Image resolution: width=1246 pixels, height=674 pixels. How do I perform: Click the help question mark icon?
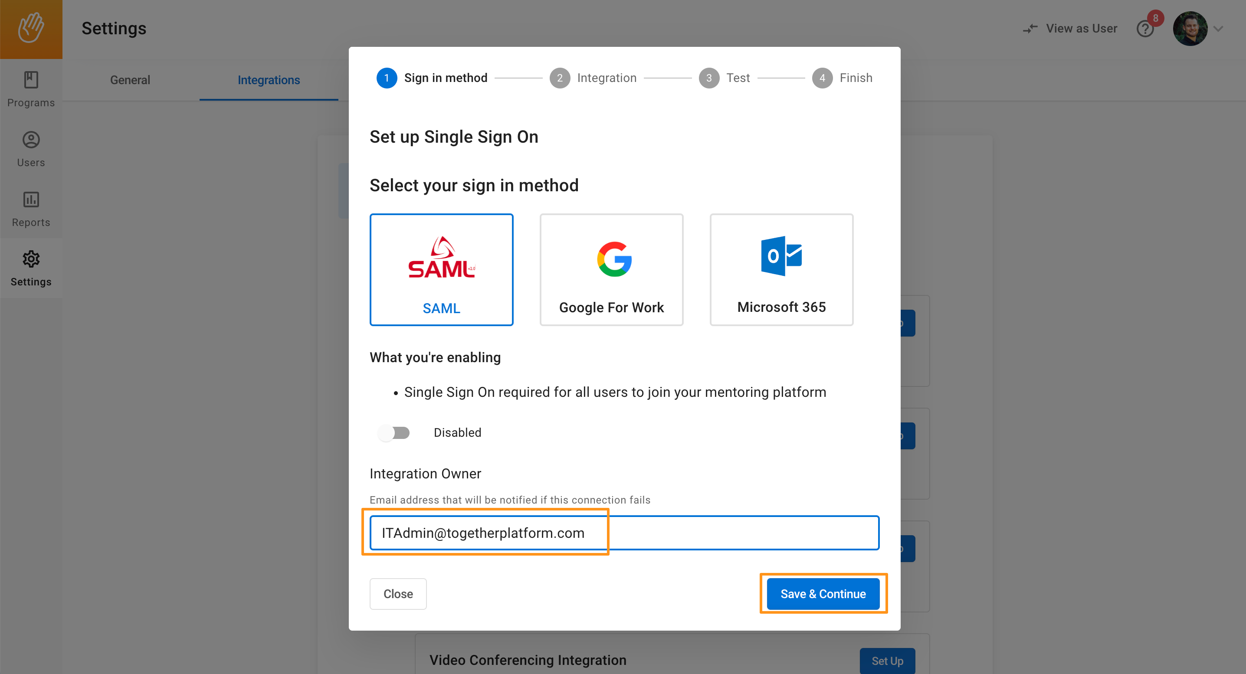[1144, 29]
